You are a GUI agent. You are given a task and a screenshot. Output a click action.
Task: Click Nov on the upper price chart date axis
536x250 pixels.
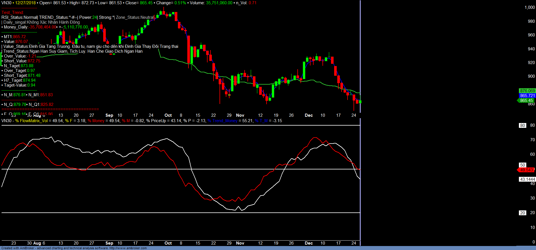[x=240, y=115]
